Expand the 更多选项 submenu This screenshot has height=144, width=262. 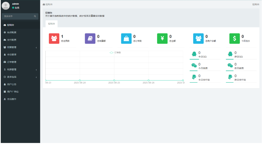point(20,77)
